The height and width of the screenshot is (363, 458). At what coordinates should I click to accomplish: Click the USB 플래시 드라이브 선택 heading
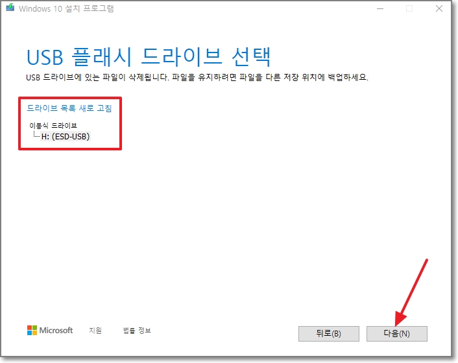tap(149, 57)
